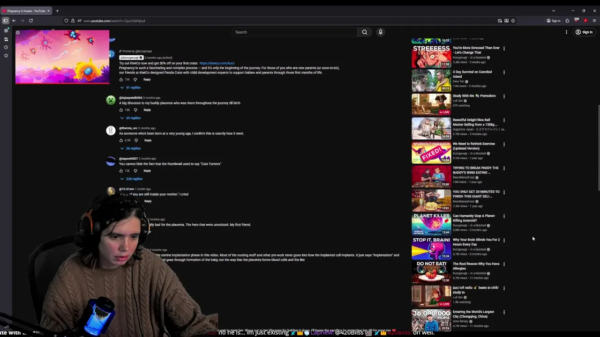This screenshot has width=600, height=337.
Task: Dislike the pinned kurzgesagt comment
Action: (135, 80)
